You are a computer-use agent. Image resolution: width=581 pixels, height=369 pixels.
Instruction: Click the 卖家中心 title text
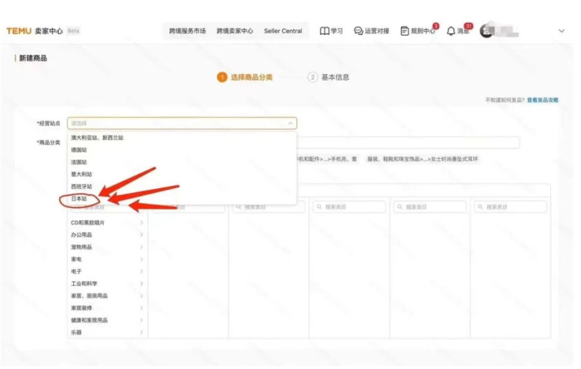point(48,31)
